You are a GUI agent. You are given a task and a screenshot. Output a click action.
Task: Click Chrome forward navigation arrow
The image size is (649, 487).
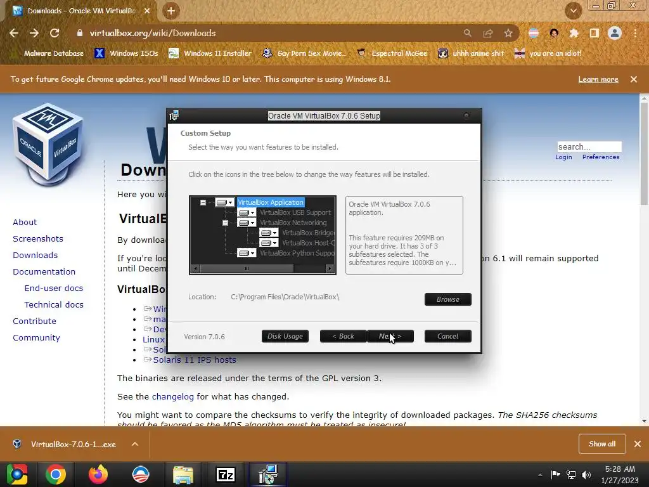click(x=34, y=33)
